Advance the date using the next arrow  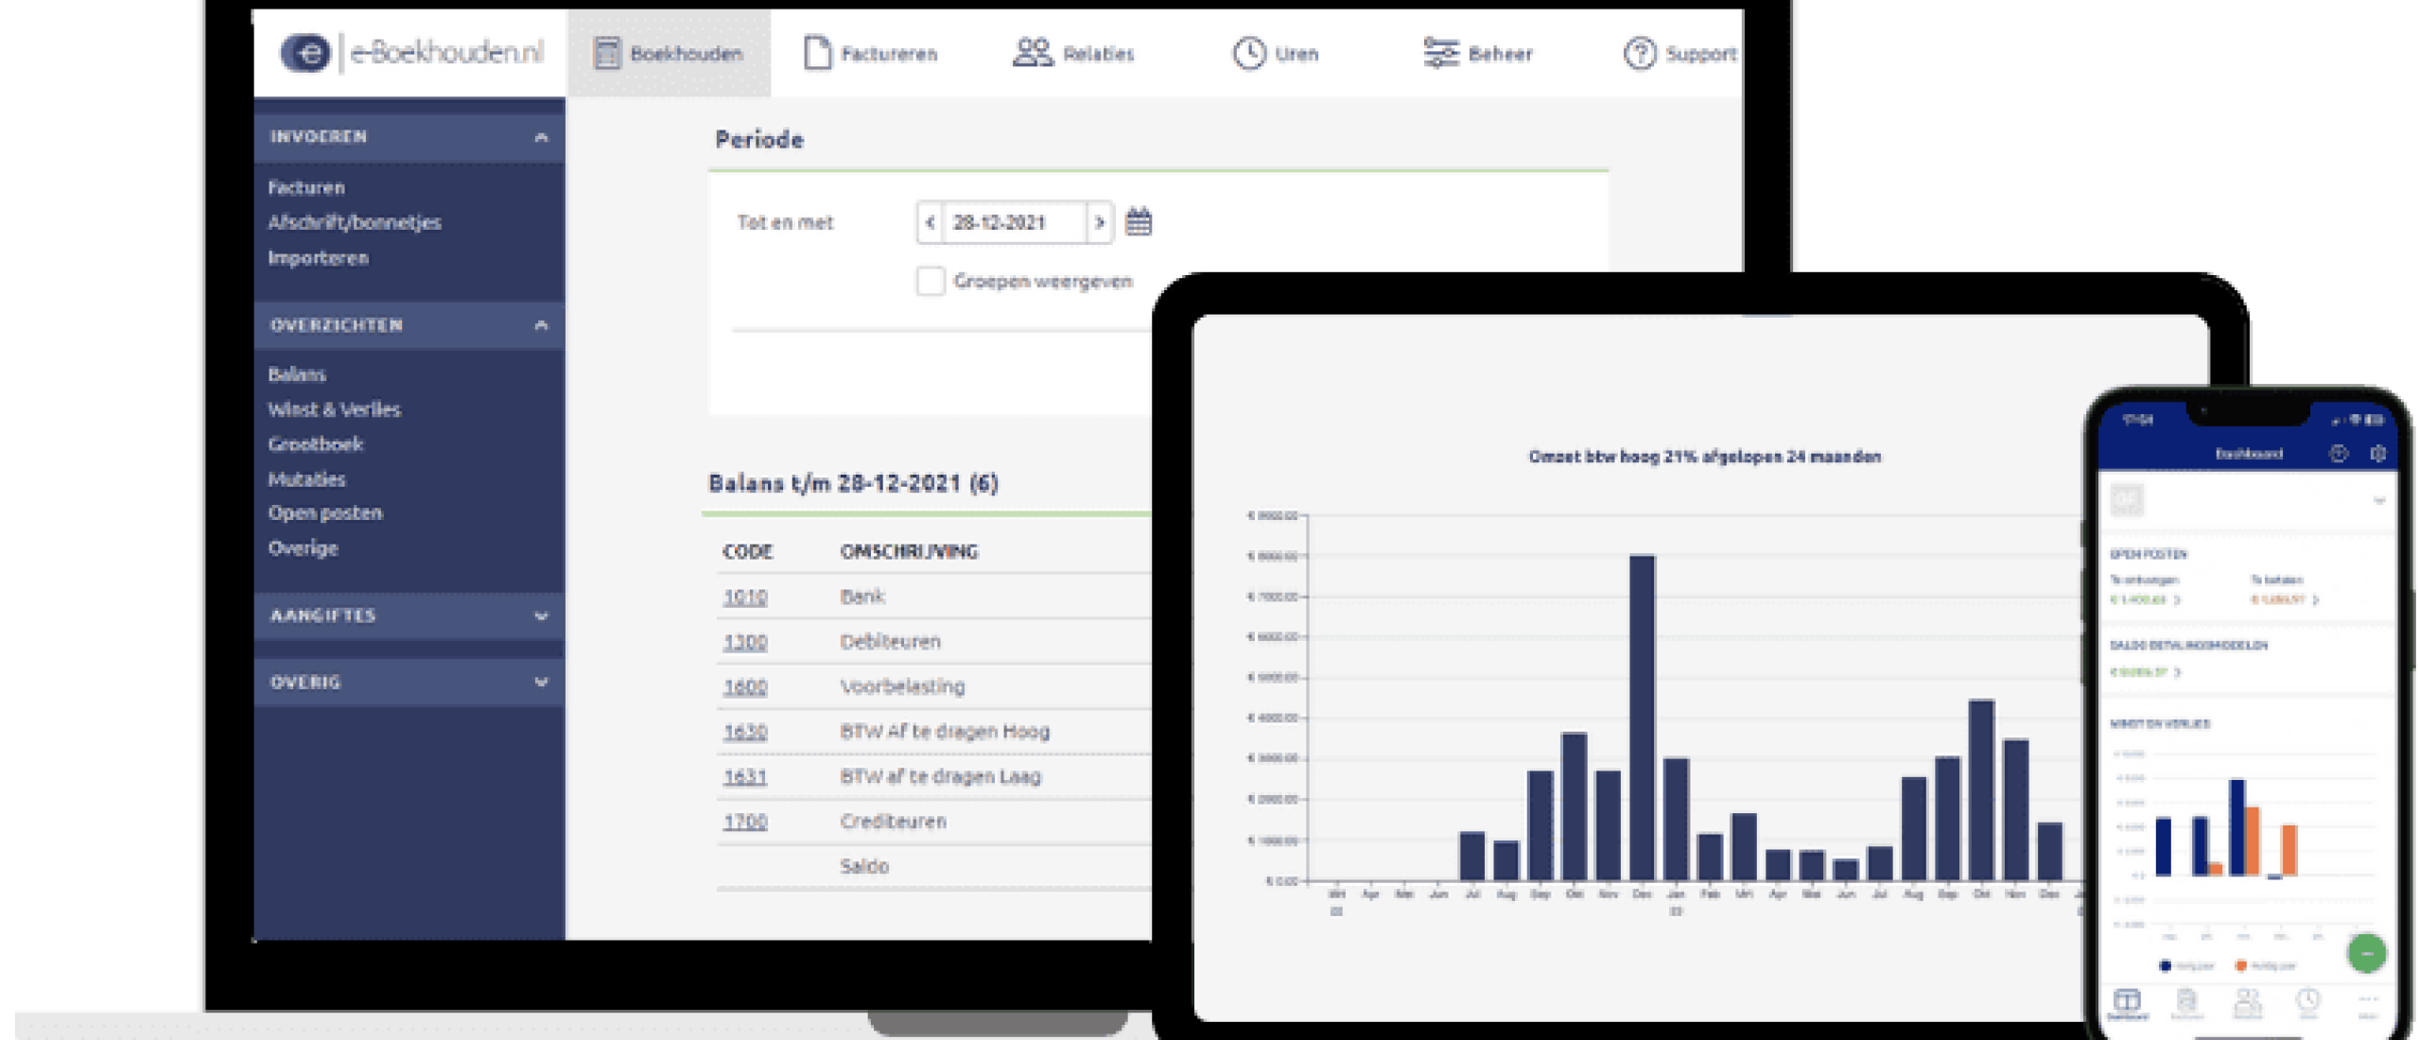[x=1100, y=223]
